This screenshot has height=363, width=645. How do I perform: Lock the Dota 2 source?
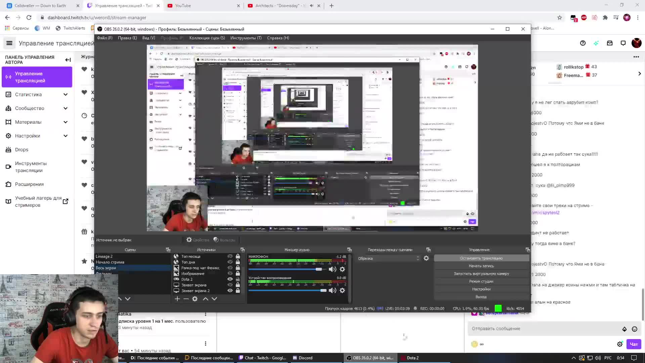point(238,279)
